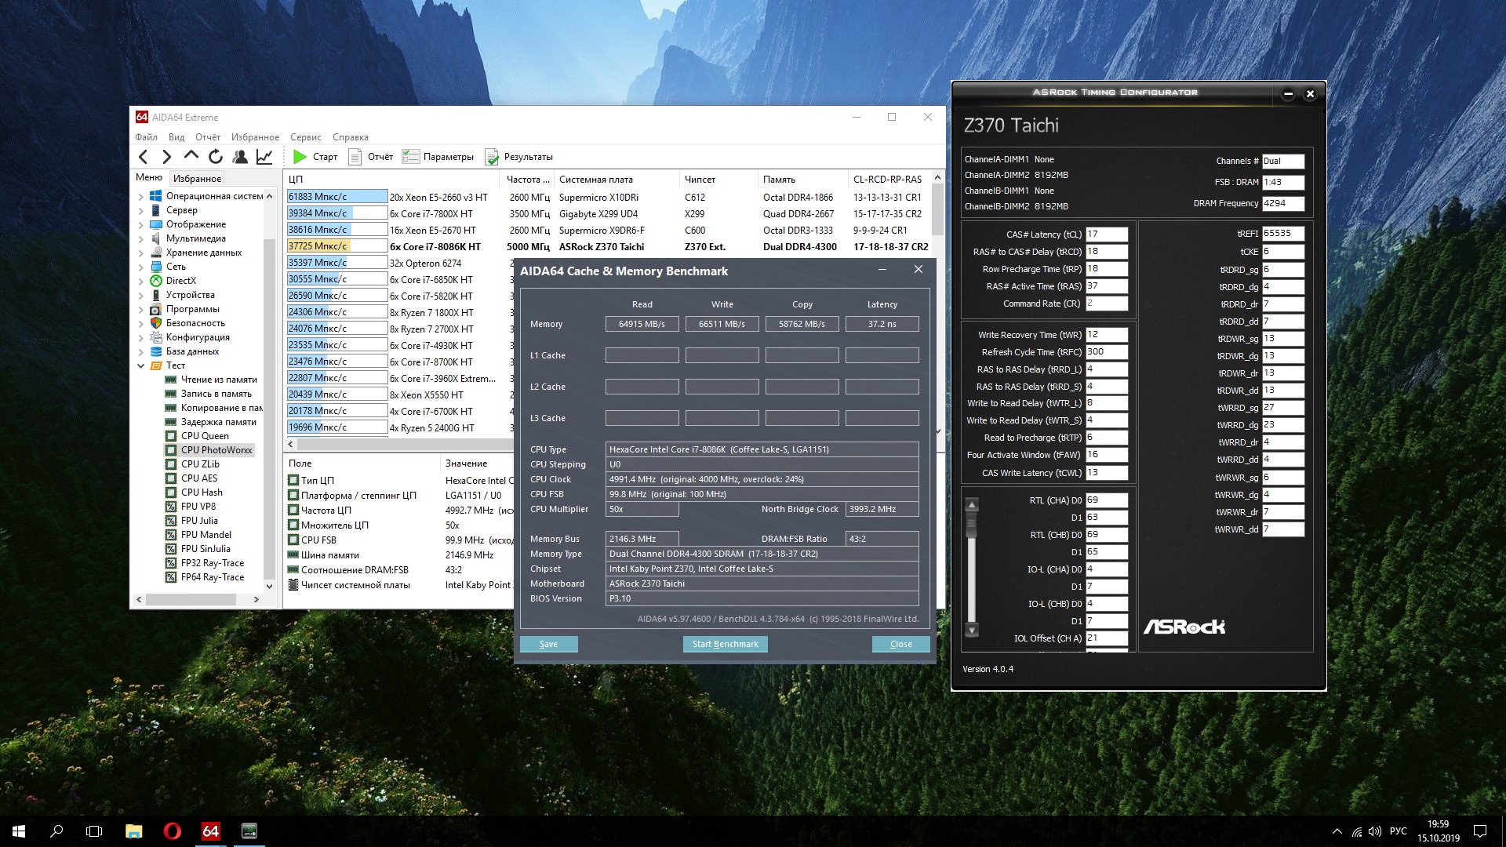Open the user profile icon in toolbar

click(x=240, y=157)
